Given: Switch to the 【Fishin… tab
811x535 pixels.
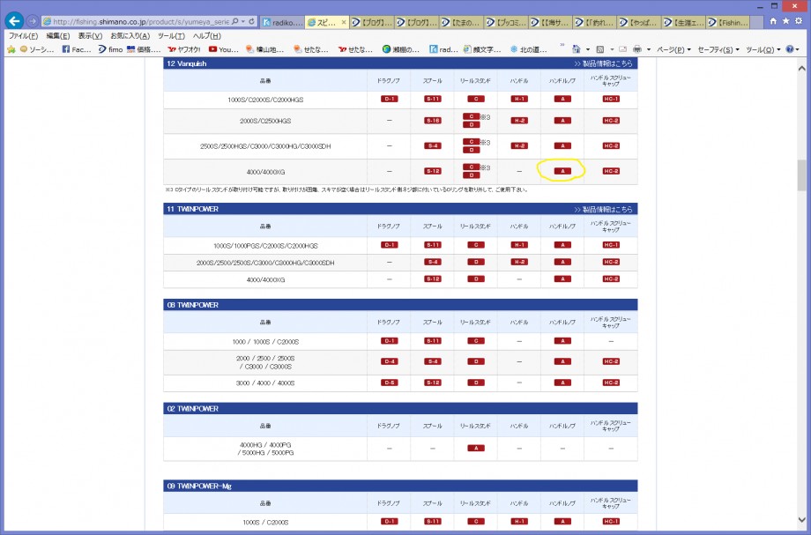Looking at the screenshot, I should click(728, 22).
